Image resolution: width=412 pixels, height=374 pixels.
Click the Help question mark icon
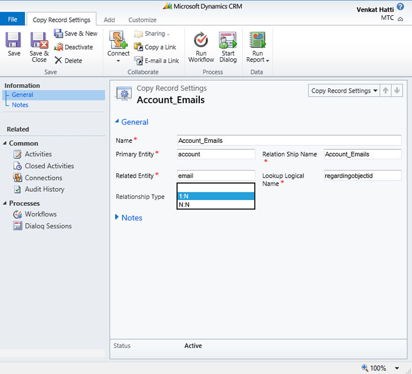coord(401,8)
